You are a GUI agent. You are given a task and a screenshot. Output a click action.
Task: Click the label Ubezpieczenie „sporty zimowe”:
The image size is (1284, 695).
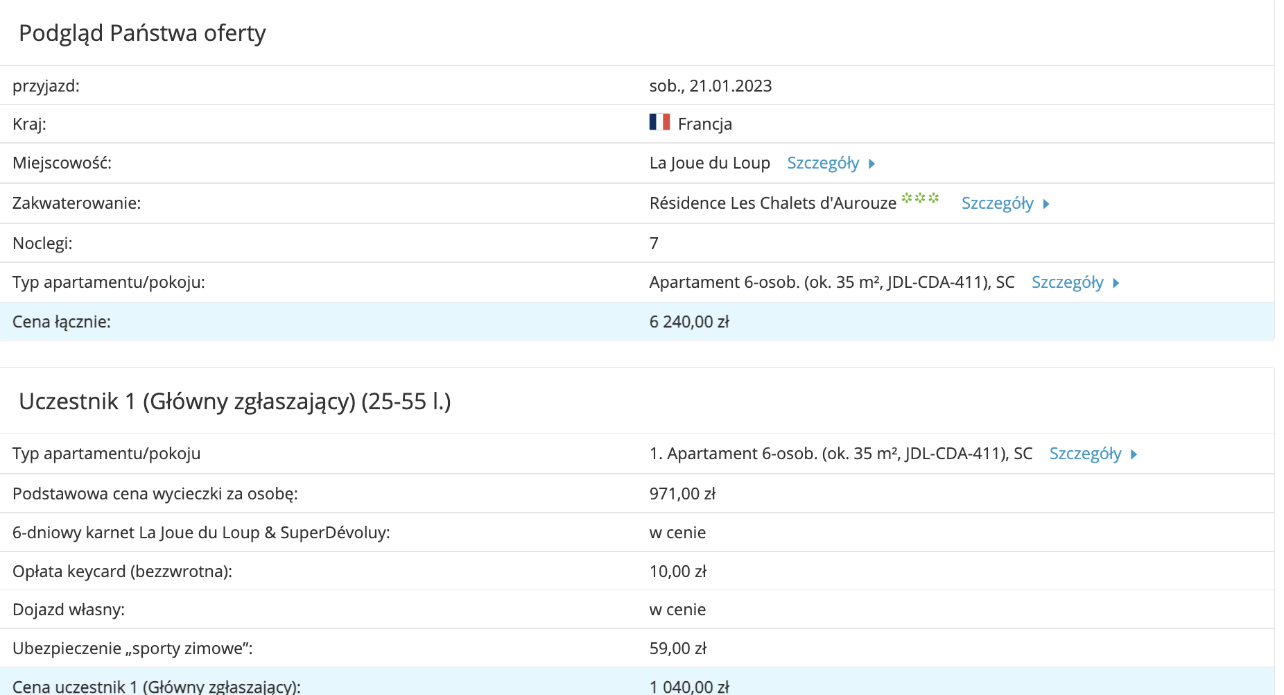(x=132, y=649)
